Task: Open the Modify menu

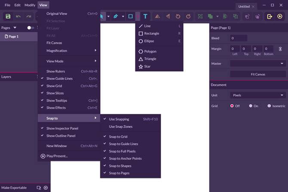Action: pyautogui.click(x=30, y=5)
